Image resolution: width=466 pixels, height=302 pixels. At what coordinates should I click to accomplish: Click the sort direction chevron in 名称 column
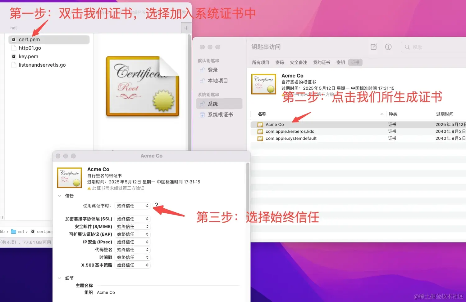pos(382,114)
